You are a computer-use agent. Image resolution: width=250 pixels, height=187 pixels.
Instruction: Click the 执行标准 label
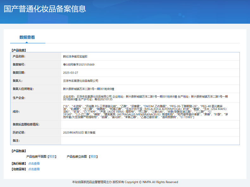coord(19,164)
